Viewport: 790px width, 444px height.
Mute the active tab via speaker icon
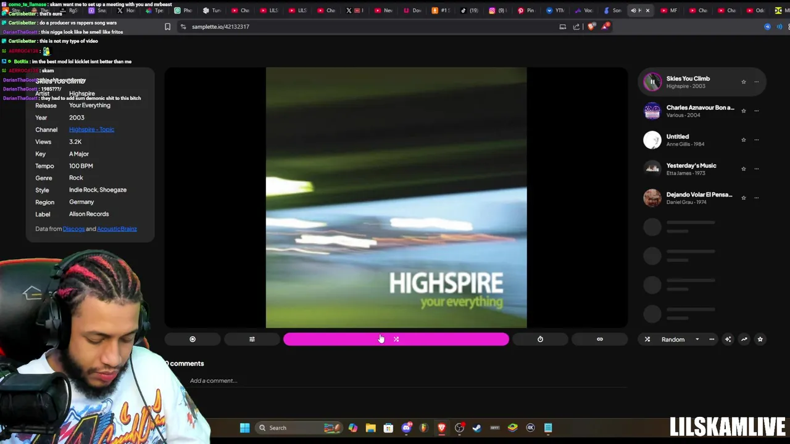633,10
